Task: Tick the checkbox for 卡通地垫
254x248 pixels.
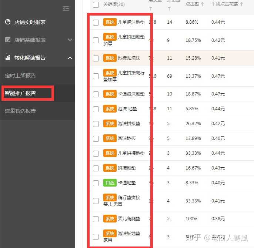Action: (96, 183)
